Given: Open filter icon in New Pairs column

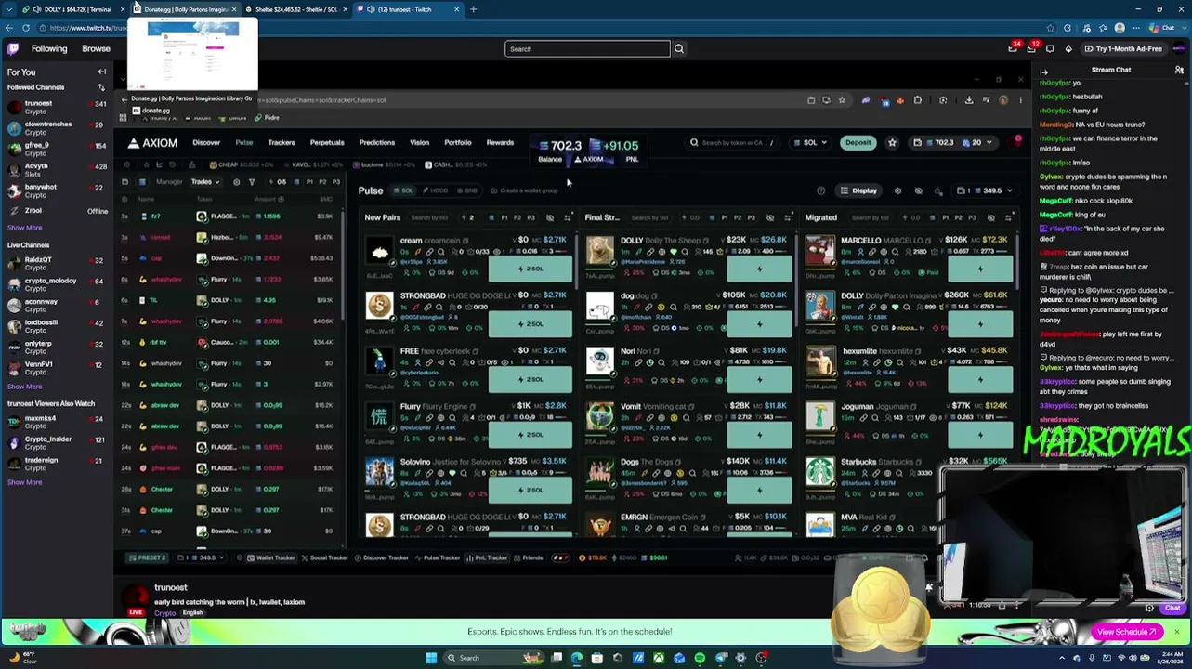Looking at the screenshot, I should click(568, 217).
